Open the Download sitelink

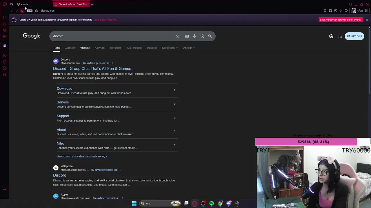pos(64,89)
